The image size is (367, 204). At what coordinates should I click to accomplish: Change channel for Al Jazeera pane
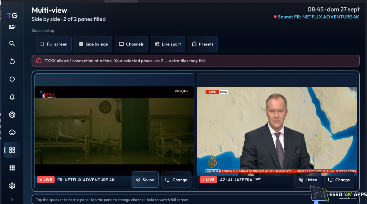pos(339,180)
